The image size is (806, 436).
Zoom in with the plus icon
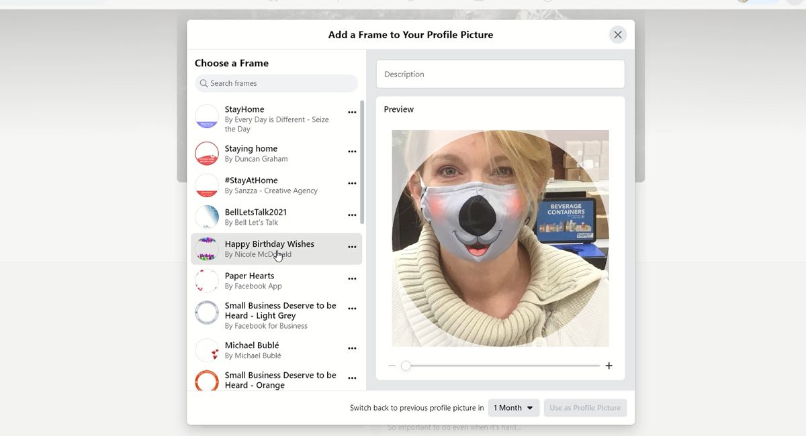pyautogui.click(x=609, y=366)
